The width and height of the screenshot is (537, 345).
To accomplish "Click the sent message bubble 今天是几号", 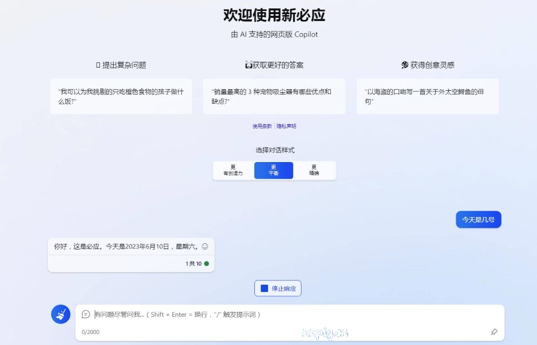I will coord(478,219).
